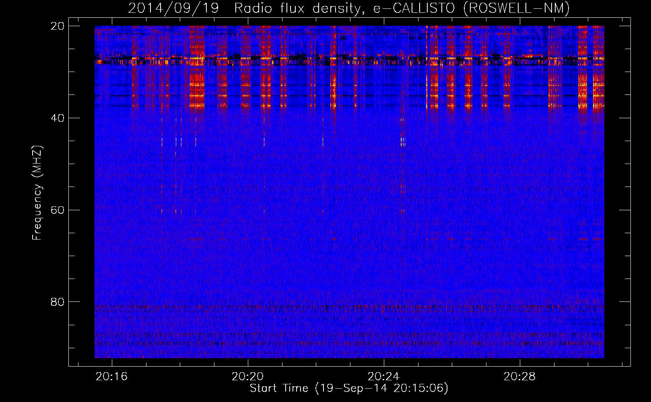Click the Start Time axis label
Screen dimensions: 651x402
click(x=349, y=388)
